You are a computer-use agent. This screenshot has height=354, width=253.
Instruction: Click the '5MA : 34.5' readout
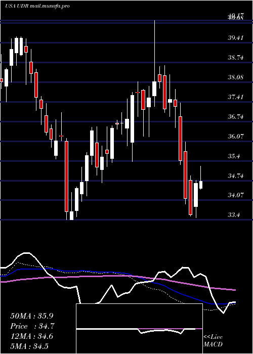click(29, 346)
